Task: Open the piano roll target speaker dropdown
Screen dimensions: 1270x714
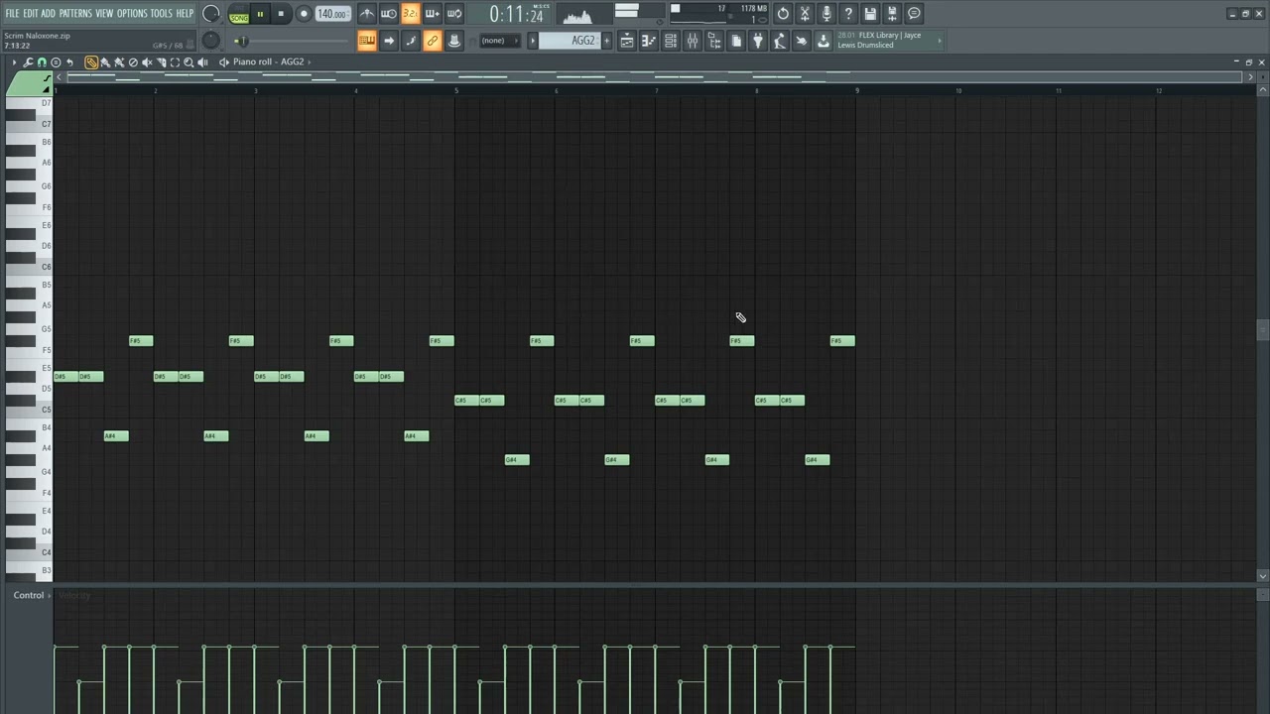Action: point(223,62)
